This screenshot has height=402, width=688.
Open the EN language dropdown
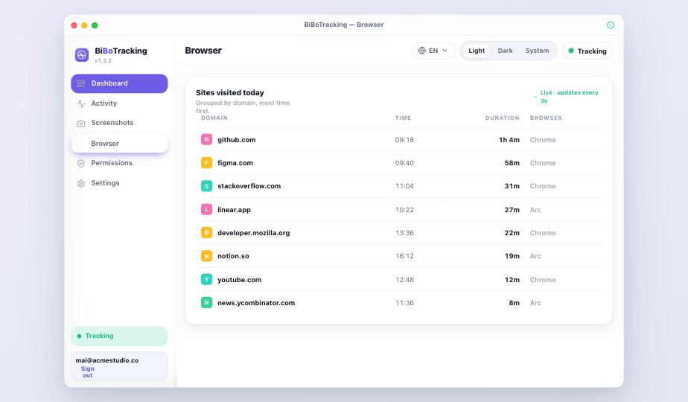[x=433, y=51]
